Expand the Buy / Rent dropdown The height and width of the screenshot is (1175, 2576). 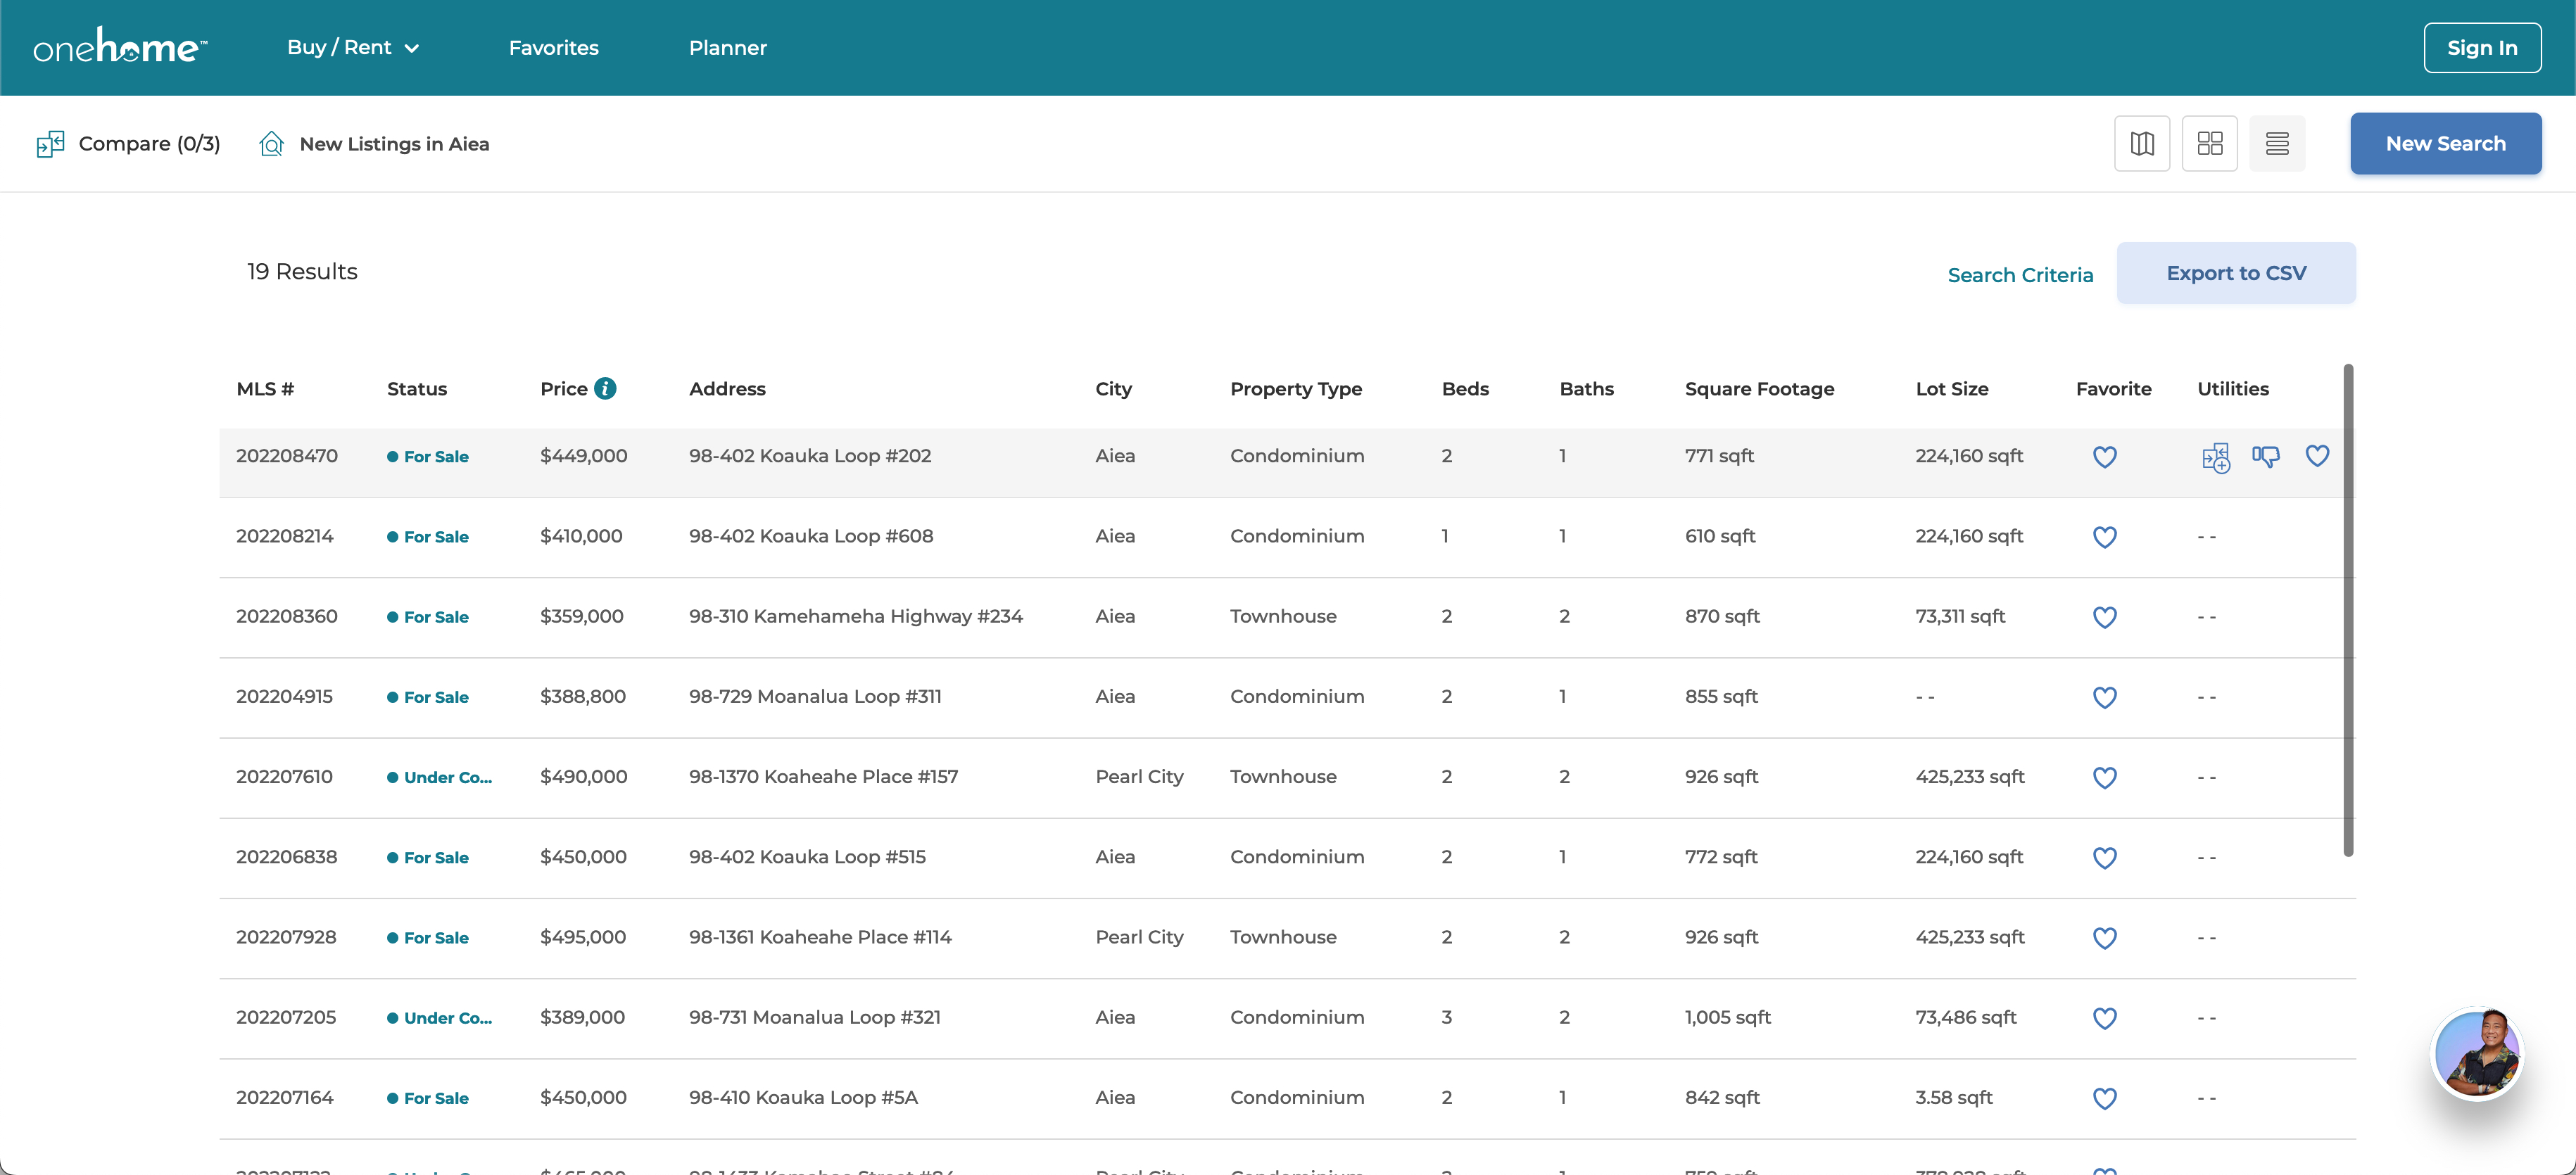click(352, 47)
